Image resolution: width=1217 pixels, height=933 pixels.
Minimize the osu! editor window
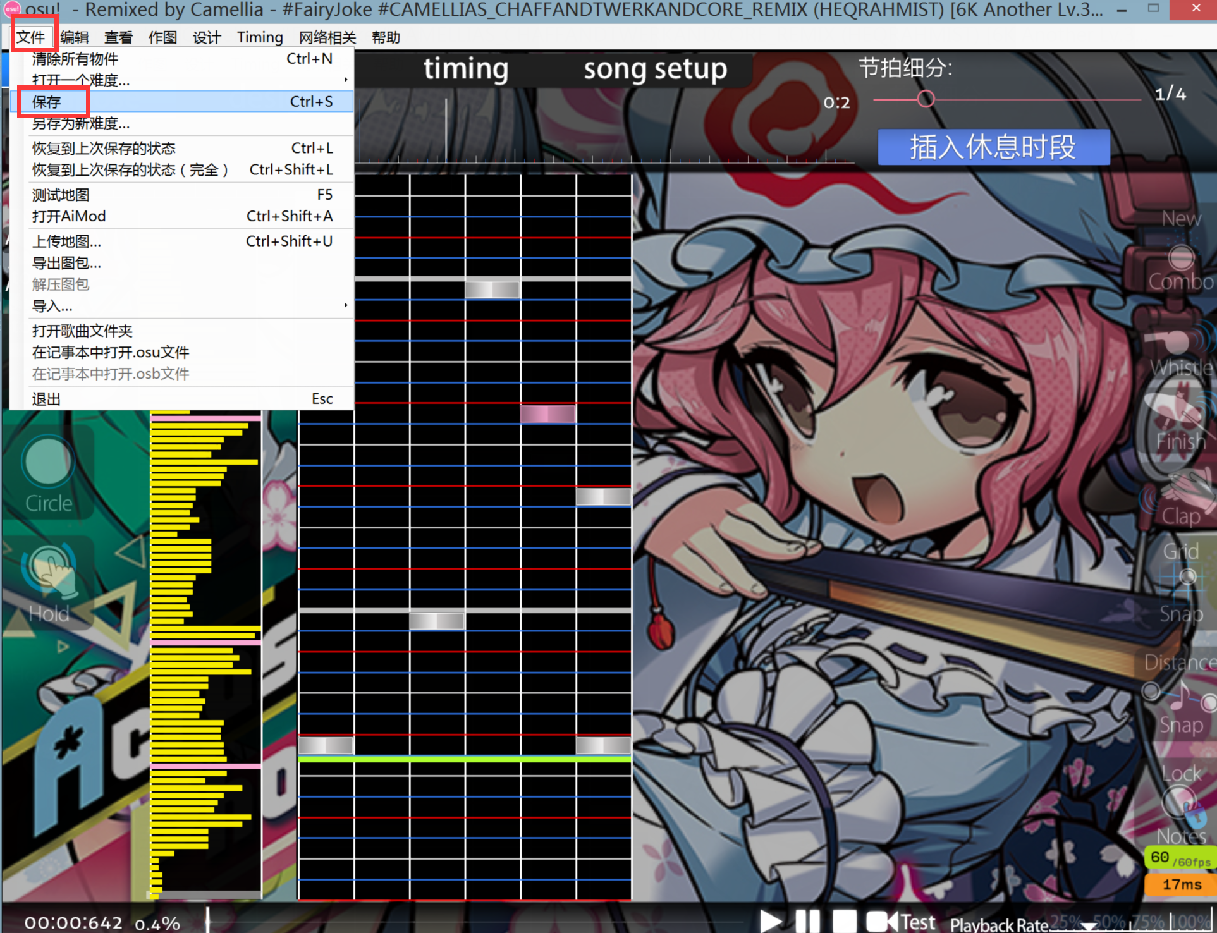point(1122,9)
